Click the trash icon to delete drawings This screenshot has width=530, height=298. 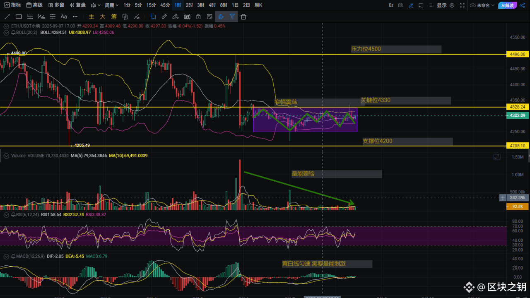243,17
